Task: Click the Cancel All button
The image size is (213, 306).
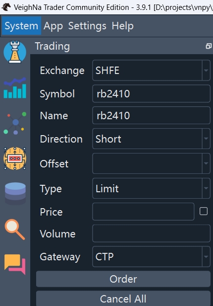Action: coord(123,299)
